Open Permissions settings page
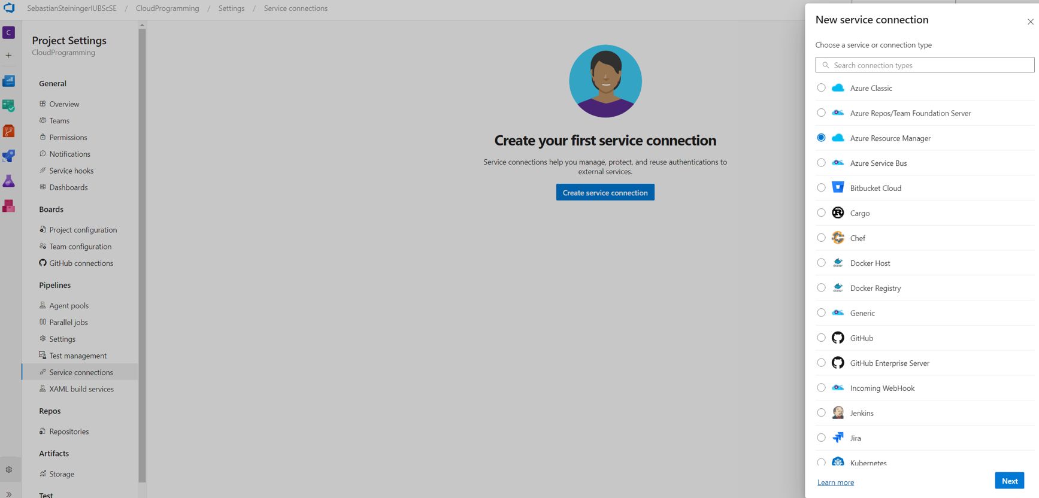The image size is (1039, 498). pos(68,138)
